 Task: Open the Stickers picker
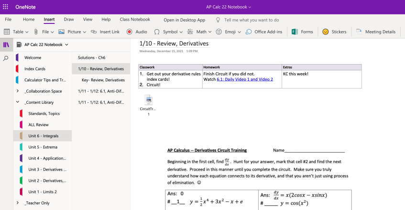[x=325, y=32]
